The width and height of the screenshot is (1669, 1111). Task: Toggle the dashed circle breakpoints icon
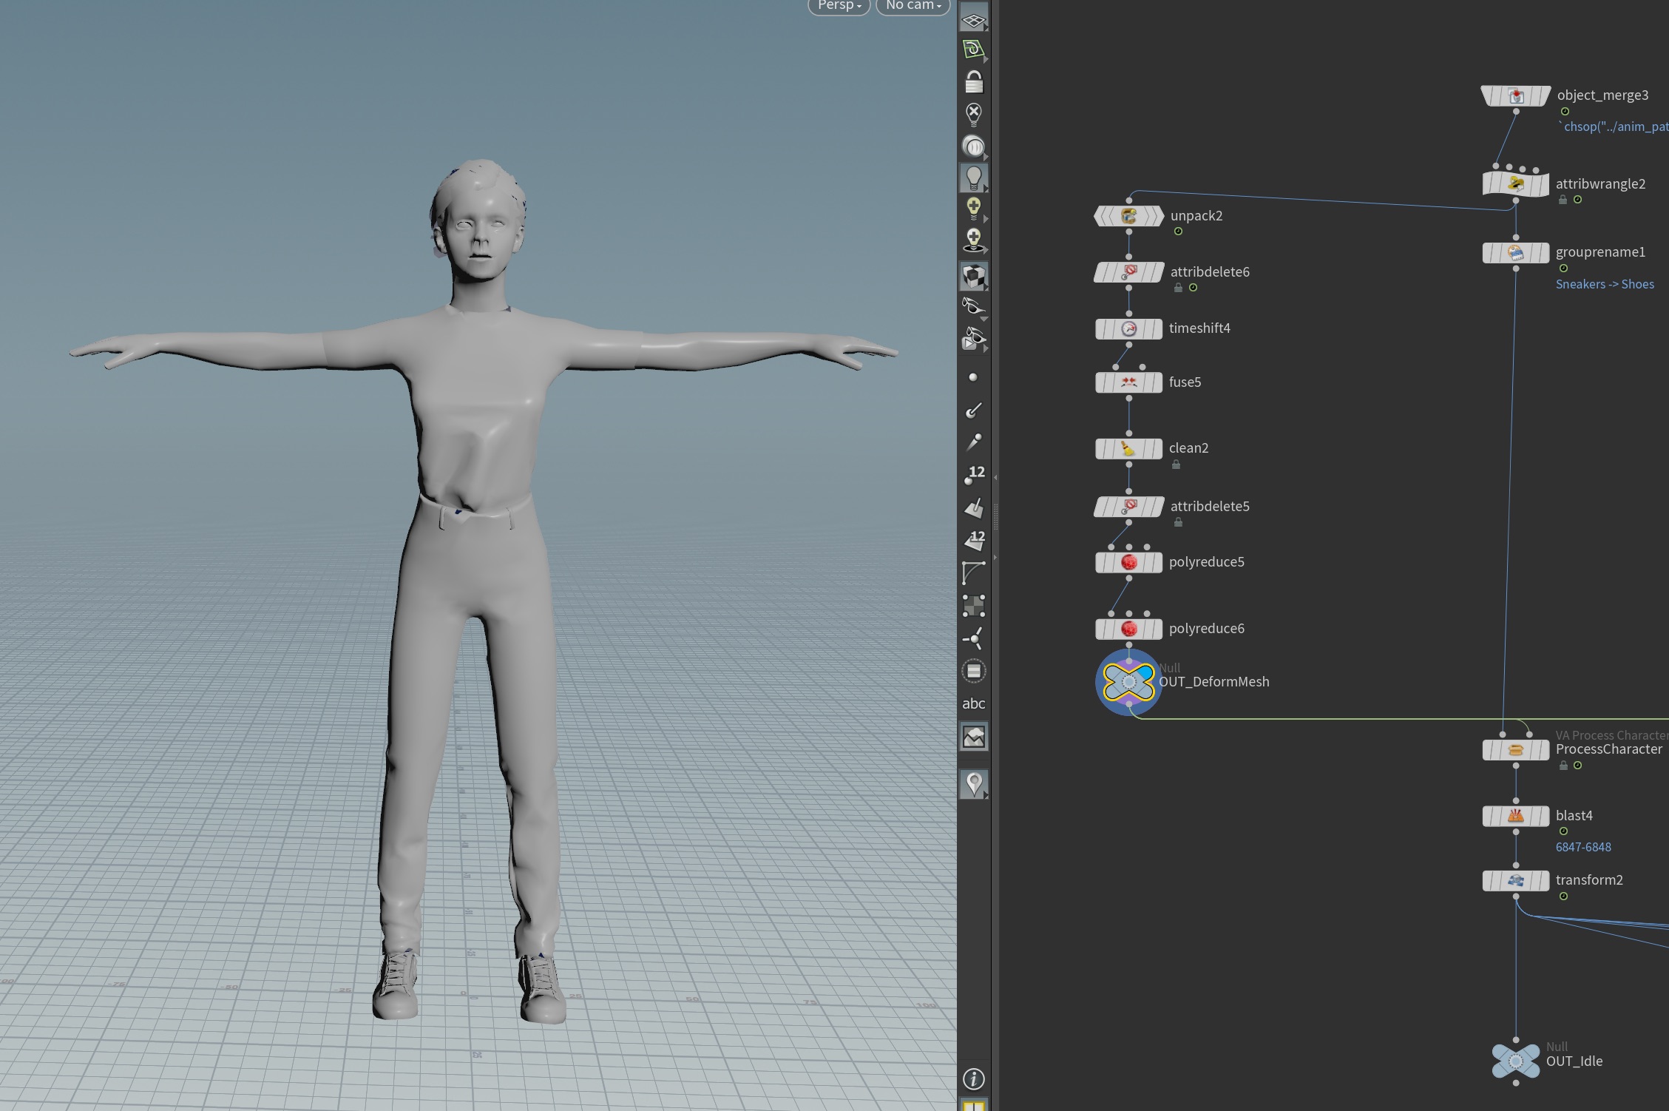(x=974, y=671)
